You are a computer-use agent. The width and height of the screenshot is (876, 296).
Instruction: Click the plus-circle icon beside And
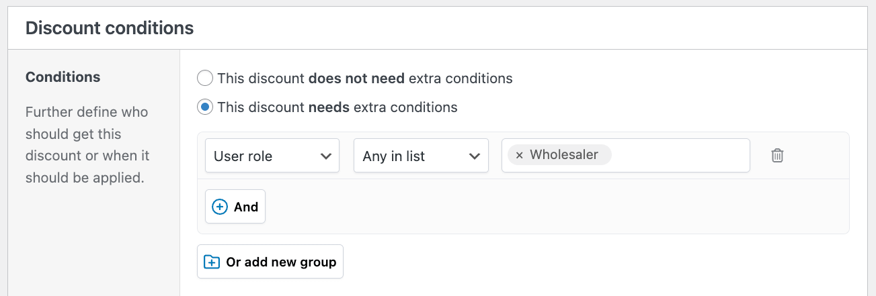click(x=220, y=207)
